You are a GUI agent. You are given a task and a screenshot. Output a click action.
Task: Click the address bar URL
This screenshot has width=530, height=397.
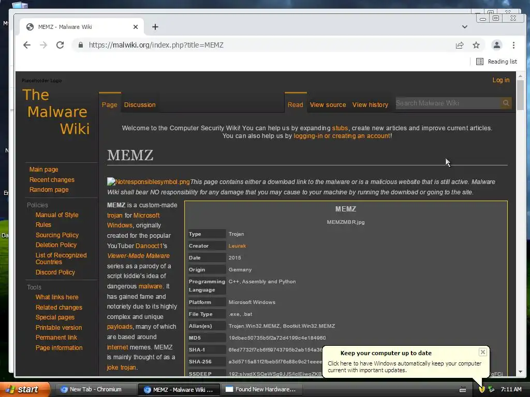click(156, 45)
